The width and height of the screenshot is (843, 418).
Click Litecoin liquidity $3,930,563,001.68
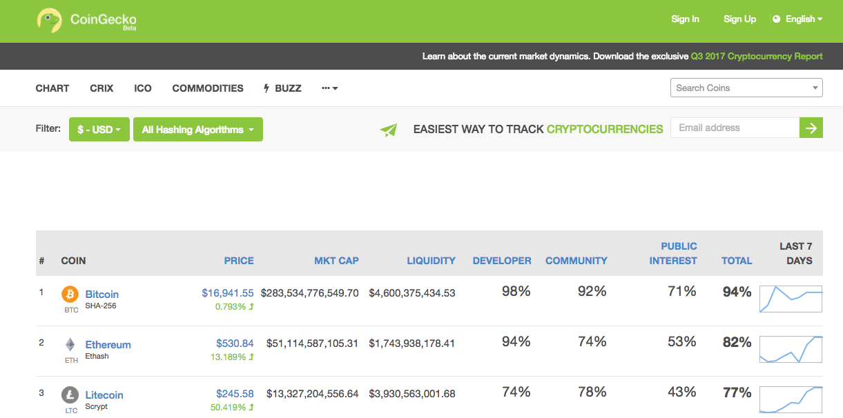(412, 393)
